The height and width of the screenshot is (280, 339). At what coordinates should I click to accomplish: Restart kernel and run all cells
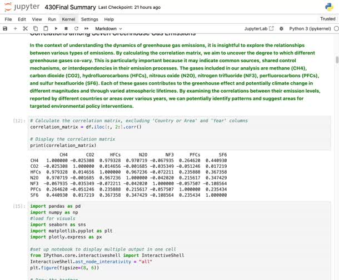tap(86, 28)
